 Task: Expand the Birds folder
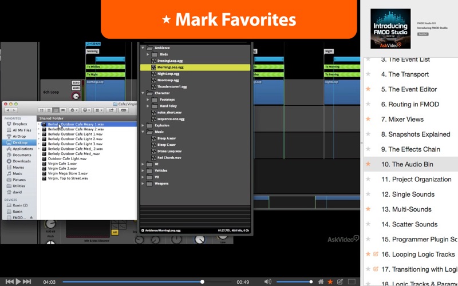[148, 54]
